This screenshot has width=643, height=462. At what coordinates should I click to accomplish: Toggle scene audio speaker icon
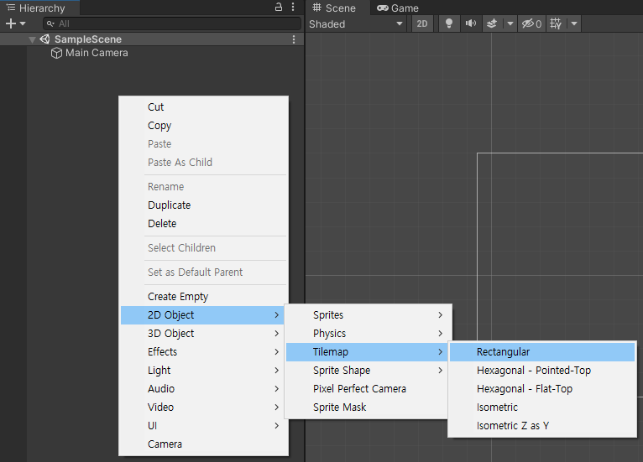[x=471, y=23]
